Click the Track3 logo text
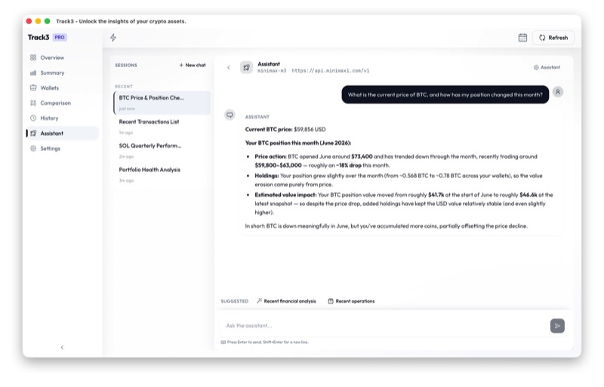This screenshot has width=604, height=387. 39,38
